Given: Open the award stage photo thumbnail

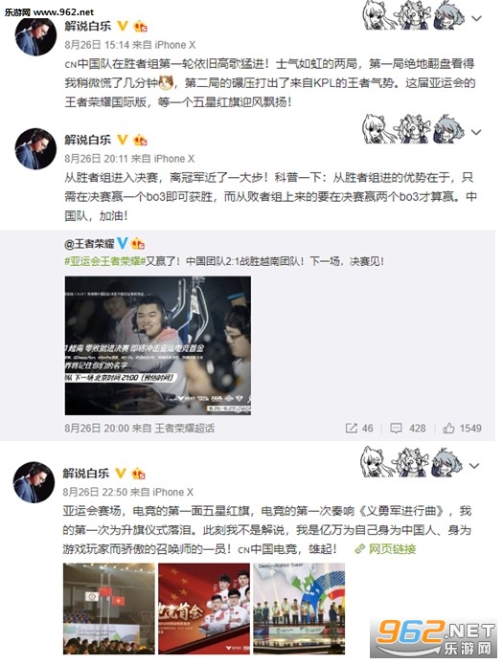Looking at the screenshot, I should tap(299, 609).
